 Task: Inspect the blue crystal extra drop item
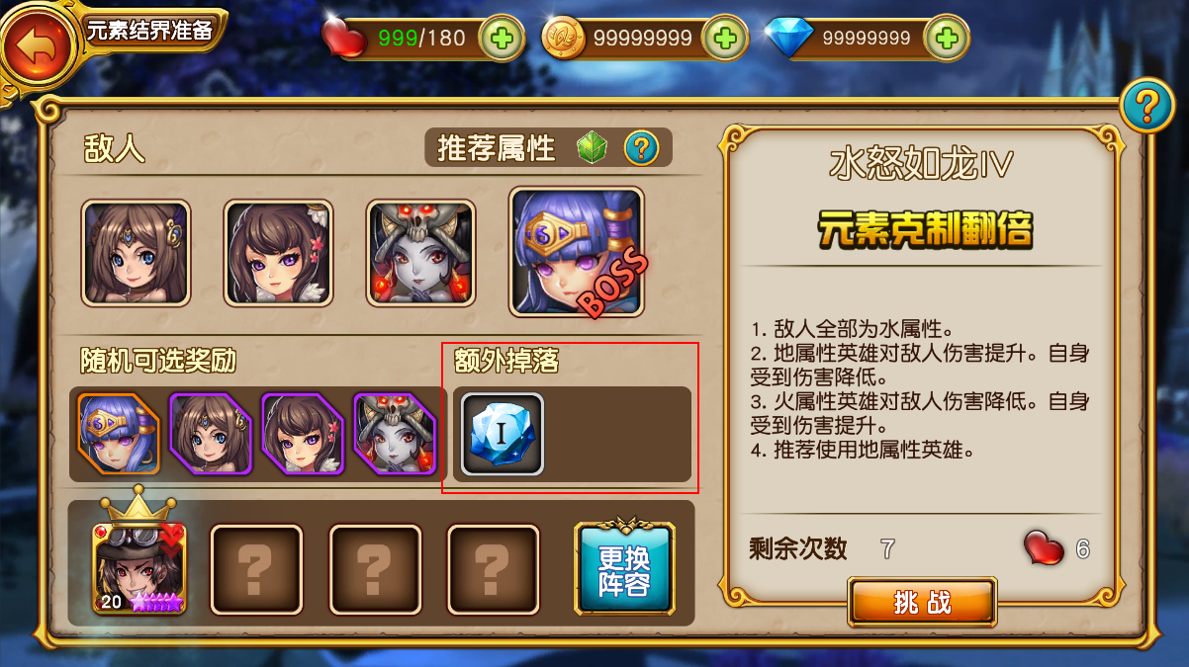pos(503,435)
